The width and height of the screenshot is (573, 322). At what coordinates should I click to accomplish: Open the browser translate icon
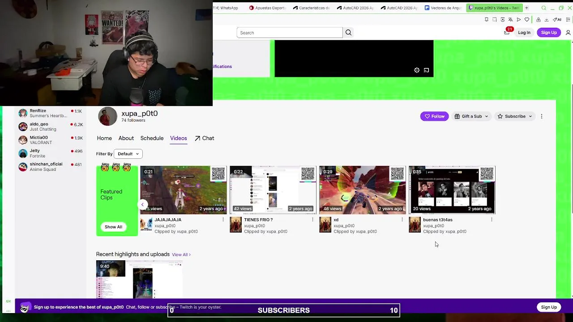510,20
